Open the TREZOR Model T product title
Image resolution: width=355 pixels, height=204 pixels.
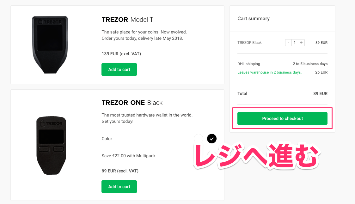(x=127, y=19)
